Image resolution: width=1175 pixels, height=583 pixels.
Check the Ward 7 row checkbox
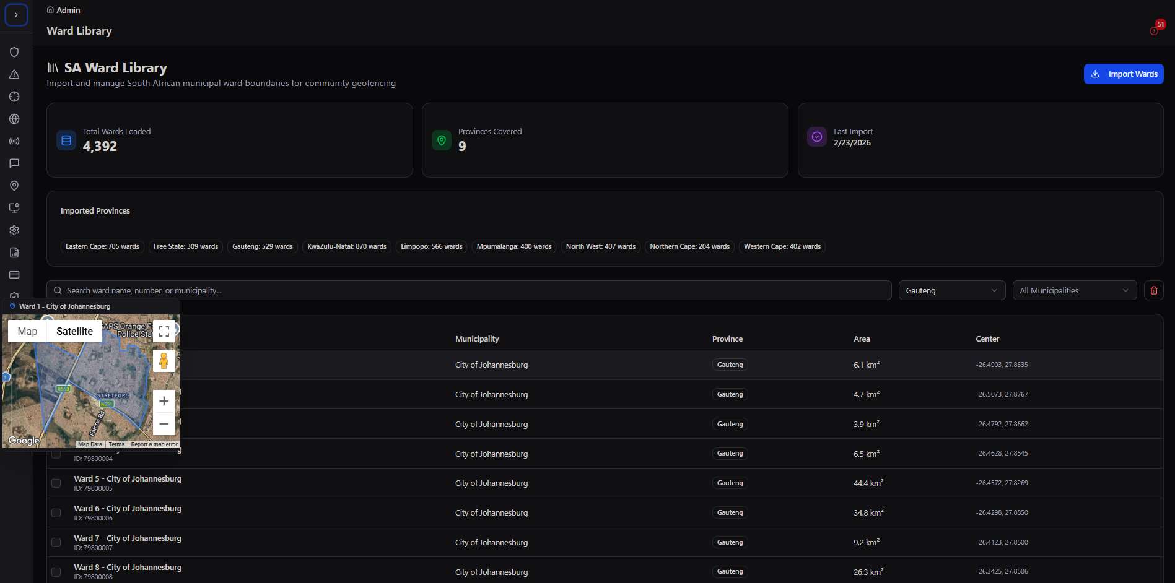point(56,542)
